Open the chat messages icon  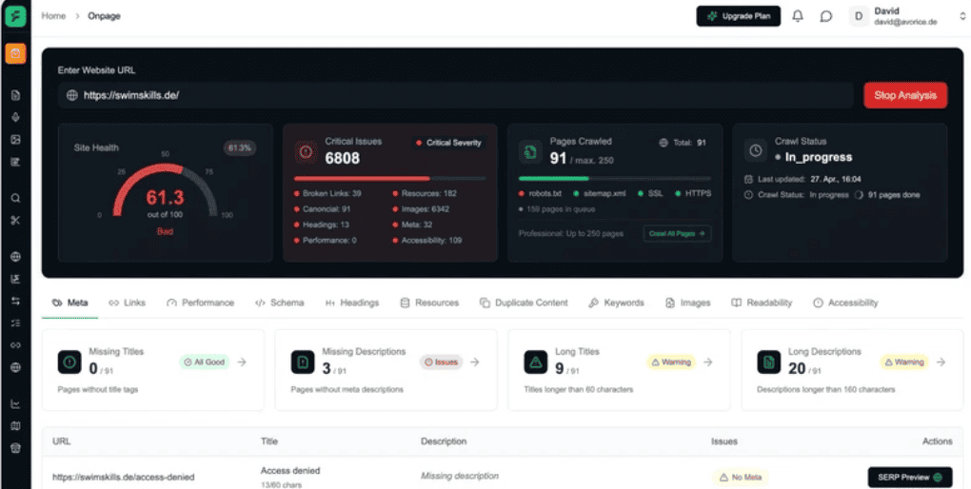click(x=826, y=16)
